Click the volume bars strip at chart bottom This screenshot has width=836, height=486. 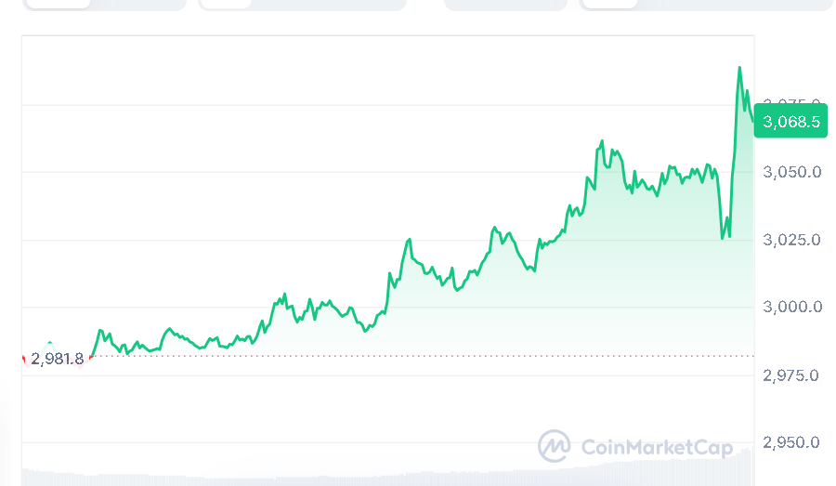tap(372, 476)
